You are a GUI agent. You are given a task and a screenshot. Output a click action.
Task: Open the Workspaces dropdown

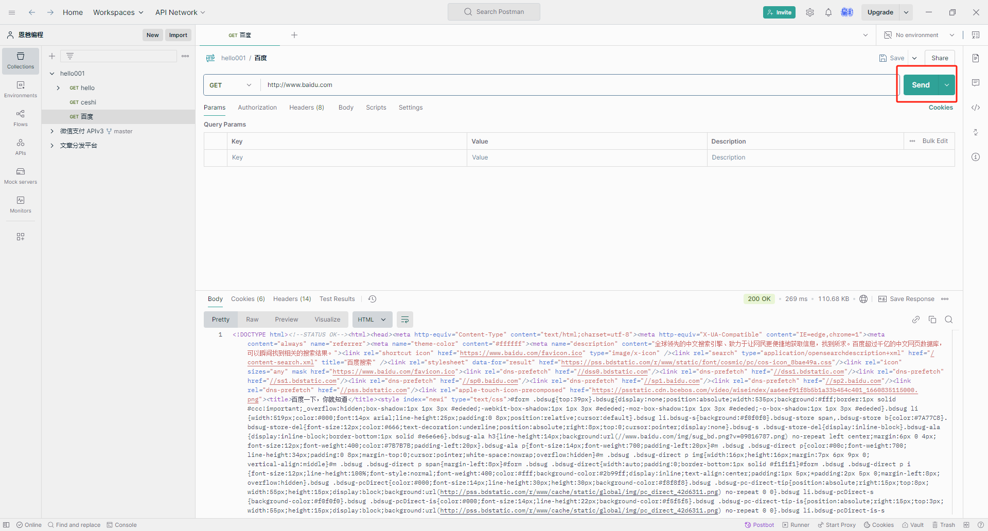pos(118,12)
